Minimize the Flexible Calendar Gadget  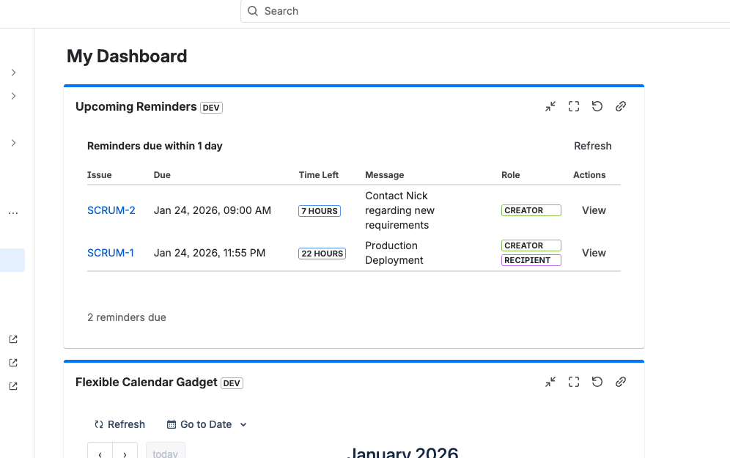click(550, 382)
